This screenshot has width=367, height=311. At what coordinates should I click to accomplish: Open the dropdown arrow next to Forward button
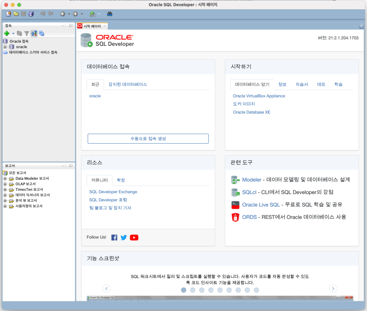(82, 14)
